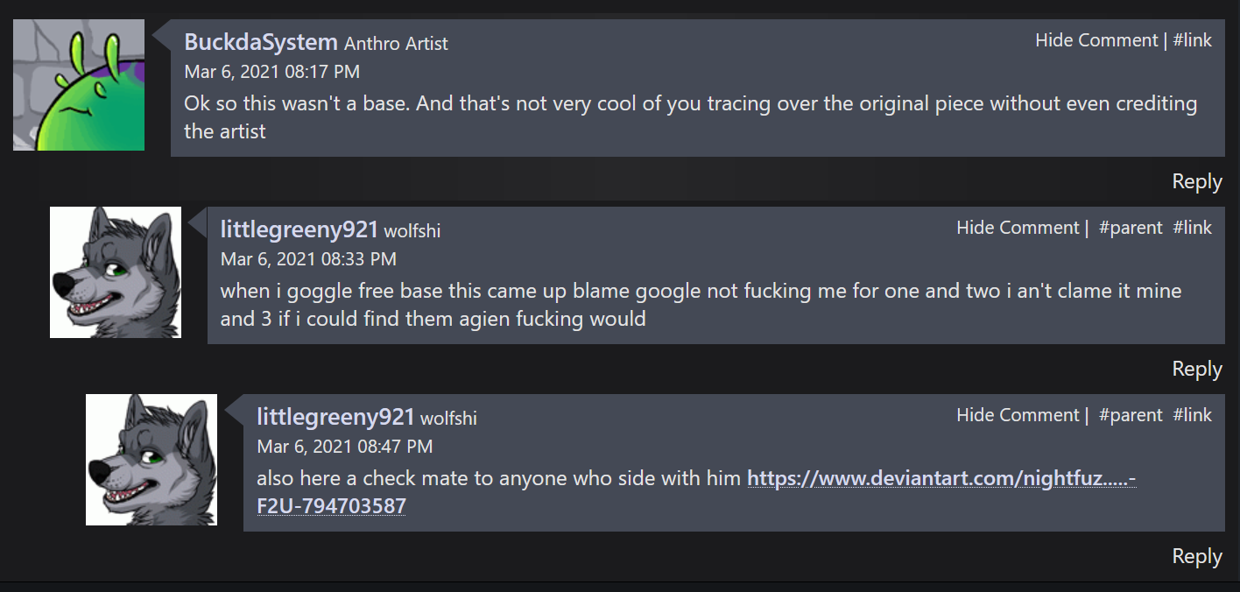This screenshot has width=1240, height=592.
Task: Reply to the checkmate comment
Action: click(x=1197, y=557)
